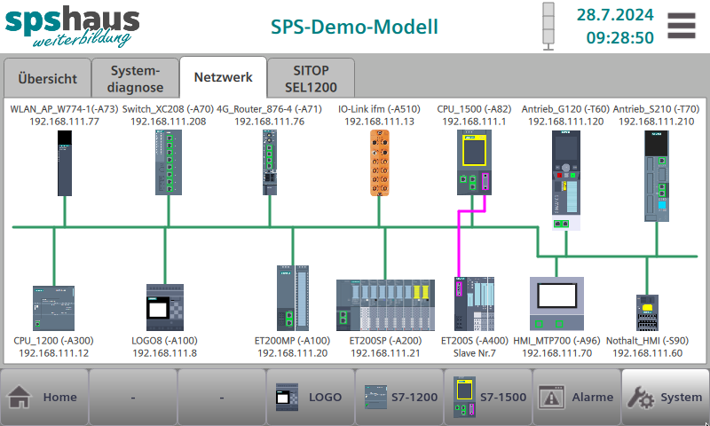
Task: Click IP address 192.168.111.12 under CPU_1200
Action: (x=53, y=353)
